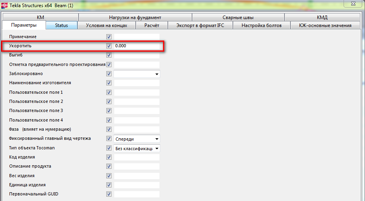Click the Укоротить field showing 0.000
Image resolution: width=365 pixels, height=201 pixels.
[x=137, y=46]
